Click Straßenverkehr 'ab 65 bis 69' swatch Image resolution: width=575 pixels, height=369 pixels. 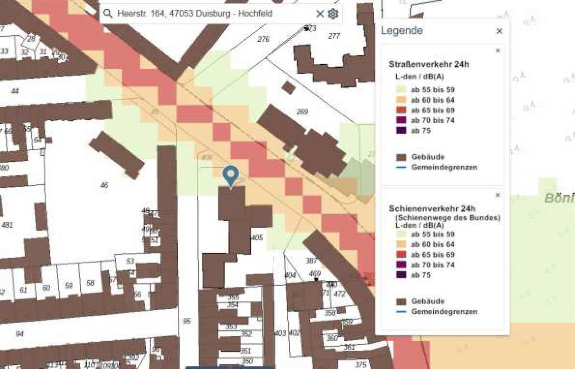tap(401, 110)
